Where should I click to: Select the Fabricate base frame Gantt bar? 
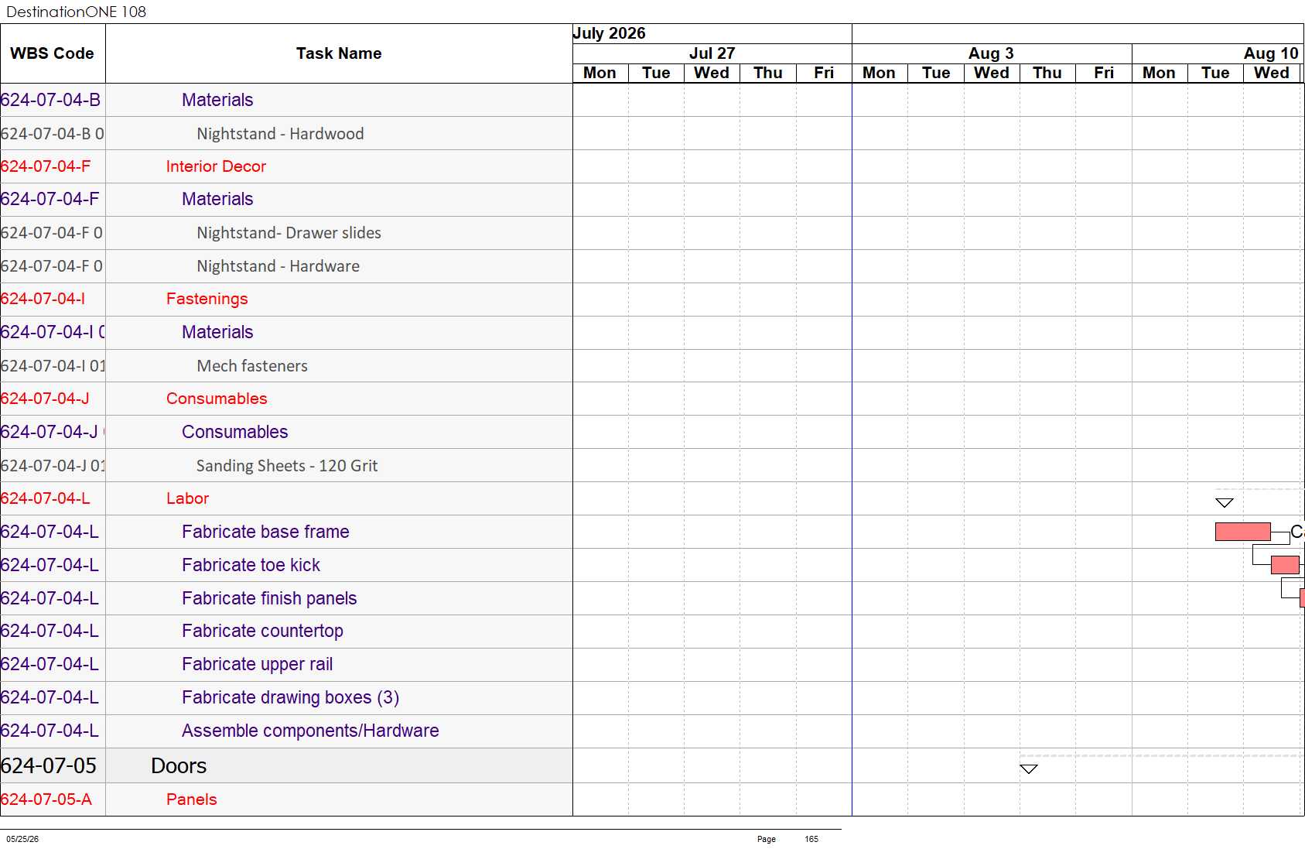[1242, 532]
